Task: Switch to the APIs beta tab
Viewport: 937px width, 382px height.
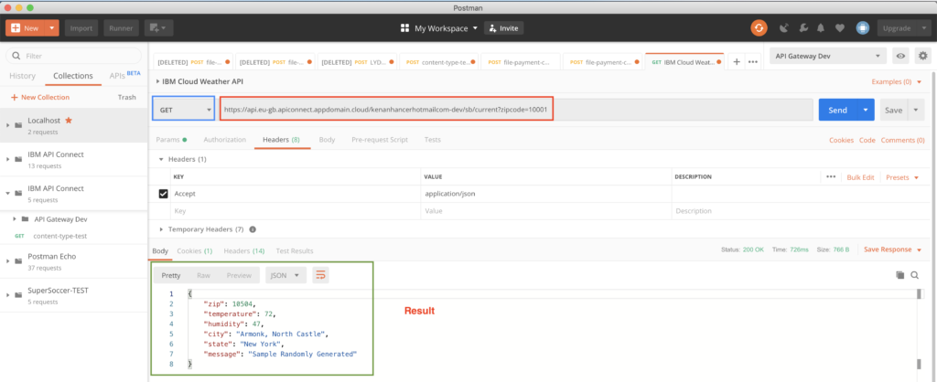Action: (x=124, y=75)
